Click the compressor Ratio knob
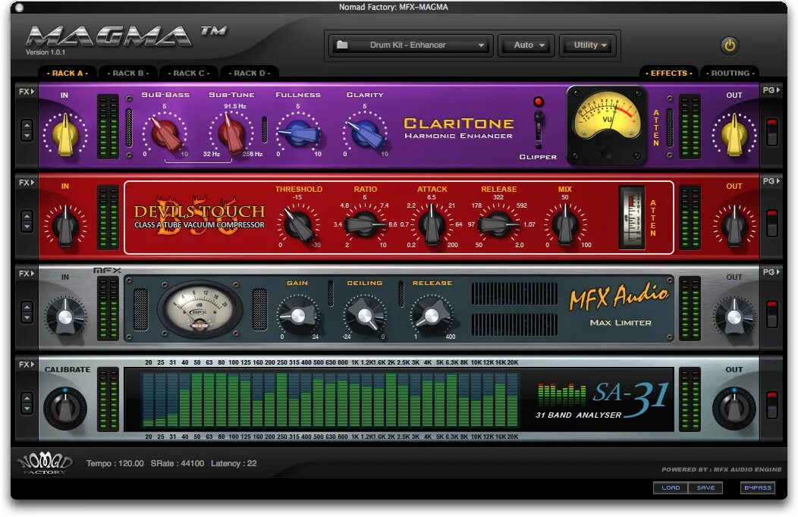The image size is (798, 517). (x=365, y=224)
